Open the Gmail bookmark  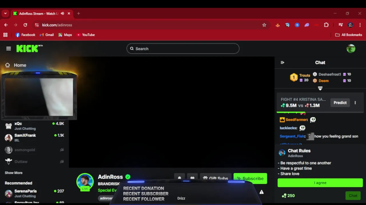coord(47,35)
